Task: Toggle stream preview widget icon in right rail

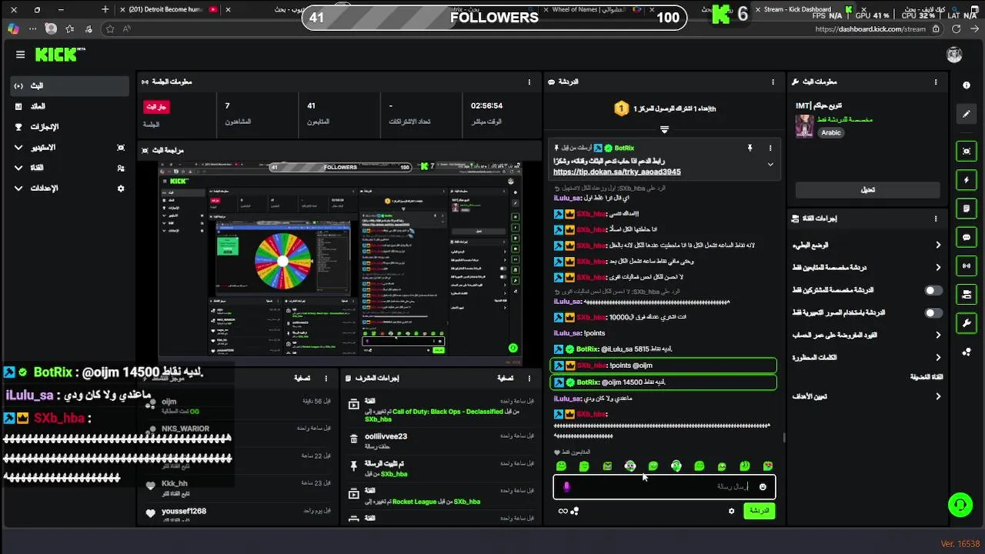Action: (x=967, y=152)
